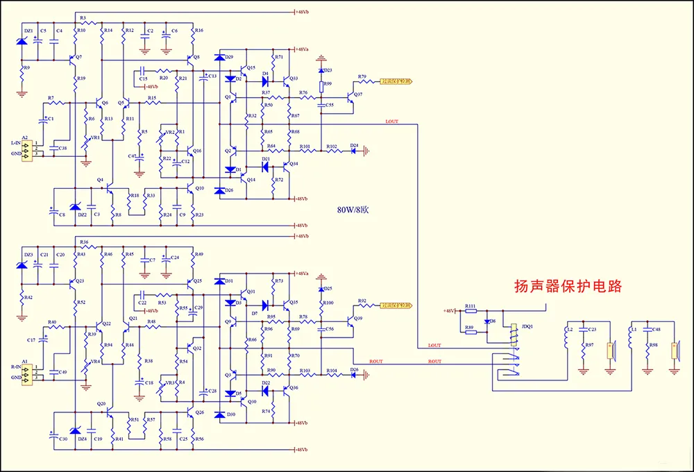Click the R104 resistor label

click(x=332, y=370)
